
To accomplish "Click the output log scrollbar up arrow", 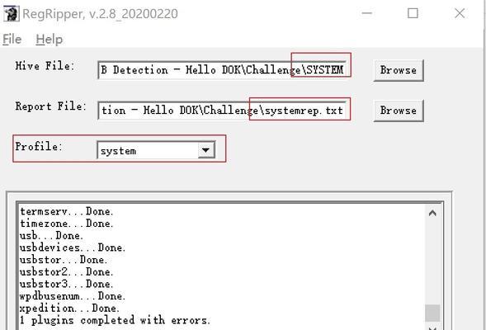I will pyautogui.click(x=432, y=213).
